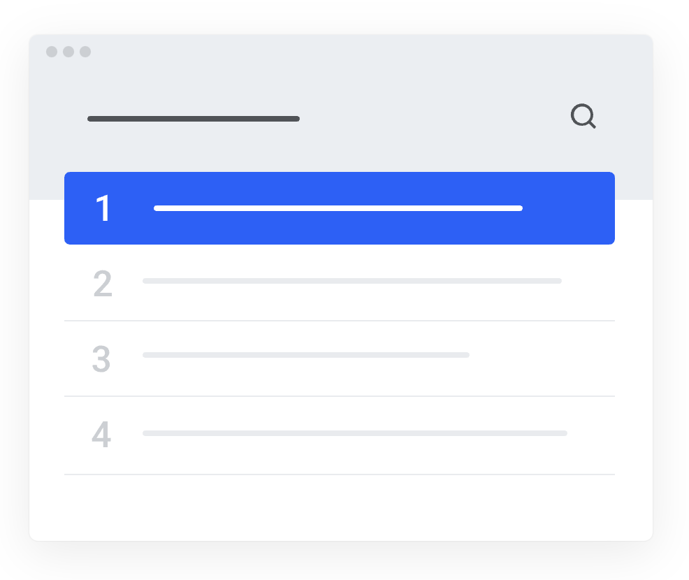Click the dark search query line
The height and width of the screenshot is (580, 689).
194,119
